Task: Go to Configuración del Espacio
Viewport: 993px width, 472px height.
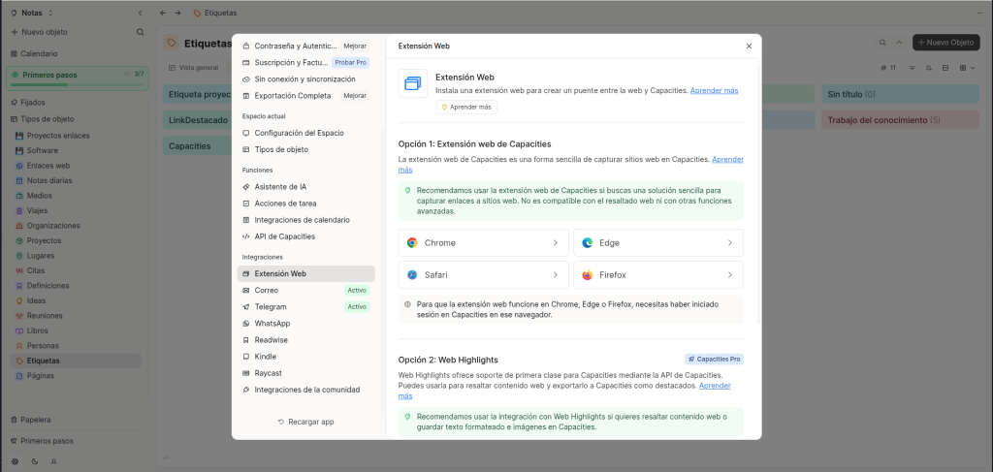Action: click(x=299, y=133)
